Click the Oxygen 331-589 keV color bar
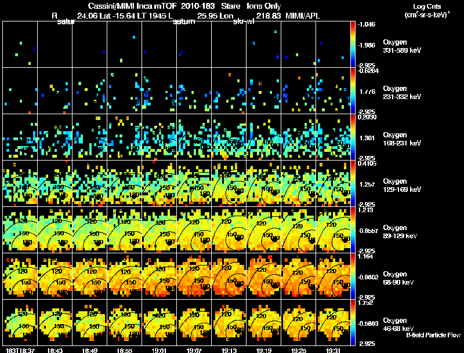 [x=354, y=44]
